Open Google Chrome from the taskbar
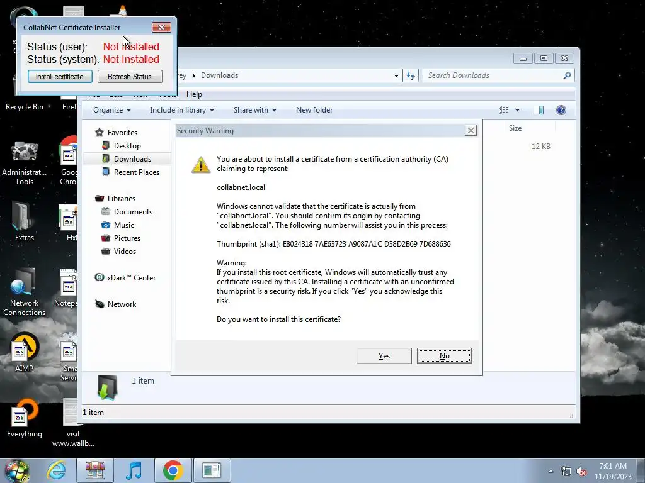645x483 pixels. pos(173,470)
